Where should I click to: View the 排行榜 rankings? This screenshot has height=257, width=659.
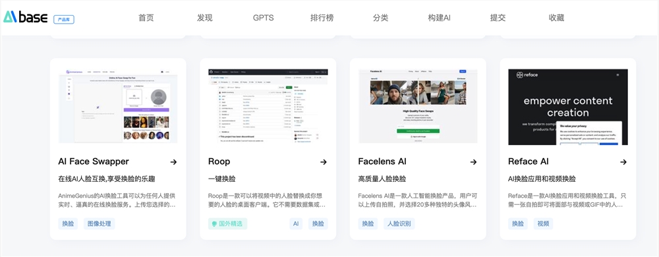[322, 18]
